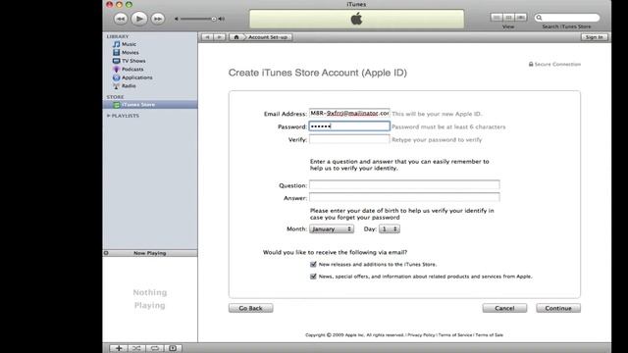
Task: Click the store Home icon
Action: point(236,37)
